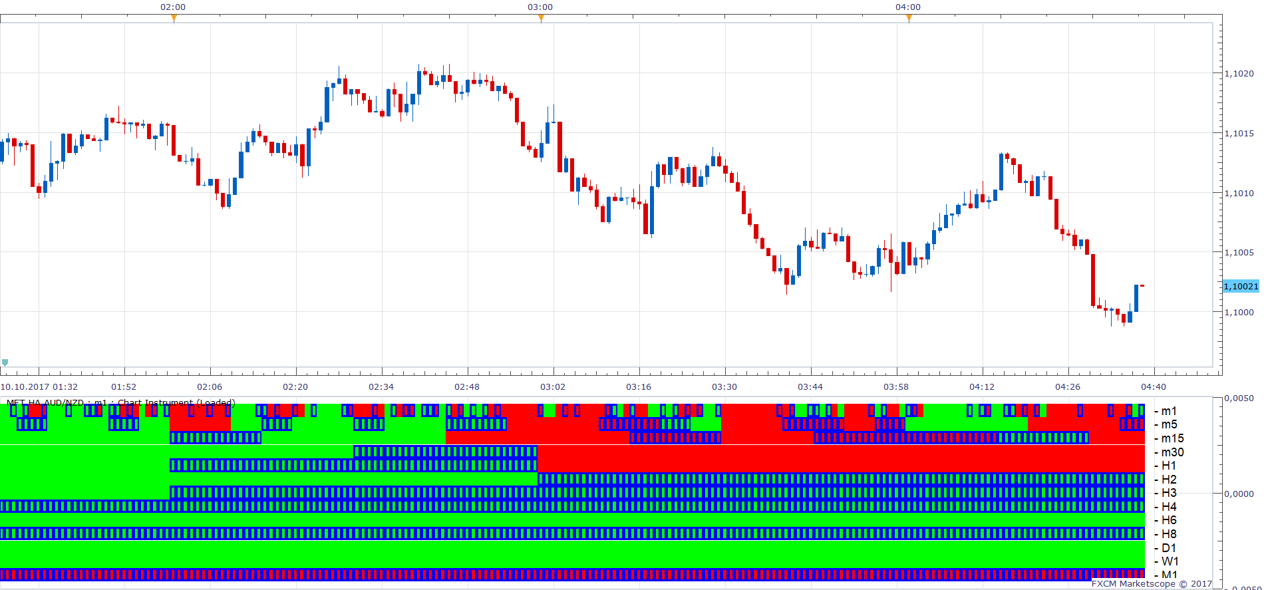Click the 03:00 hour label on top axis
The image size is (1266, 590).
click(540, 7)
